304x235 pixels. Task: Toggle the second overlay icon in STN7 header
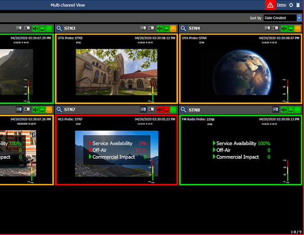coord(151,110)
